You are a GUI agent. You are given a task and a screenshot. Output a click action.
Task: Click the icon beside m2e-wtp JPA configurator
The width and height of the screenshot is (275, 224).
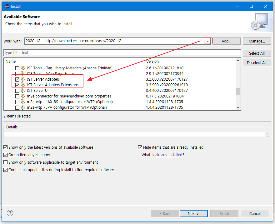23,107
